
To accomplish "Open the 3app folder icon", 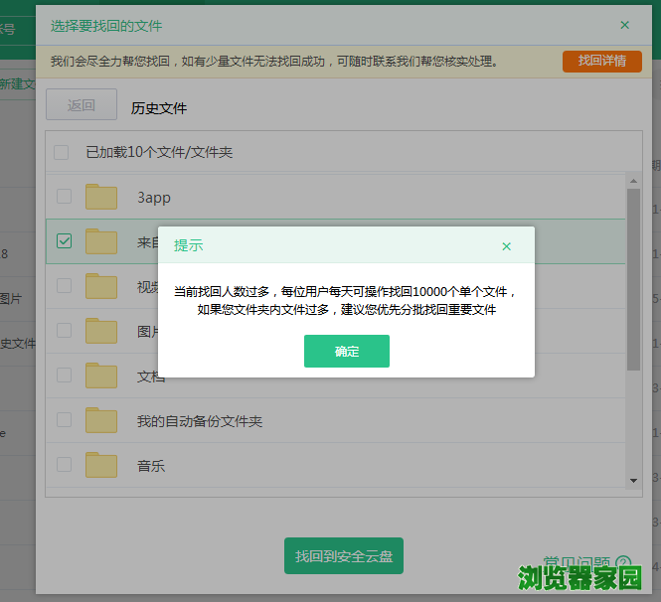I will [x=101, y=197].
